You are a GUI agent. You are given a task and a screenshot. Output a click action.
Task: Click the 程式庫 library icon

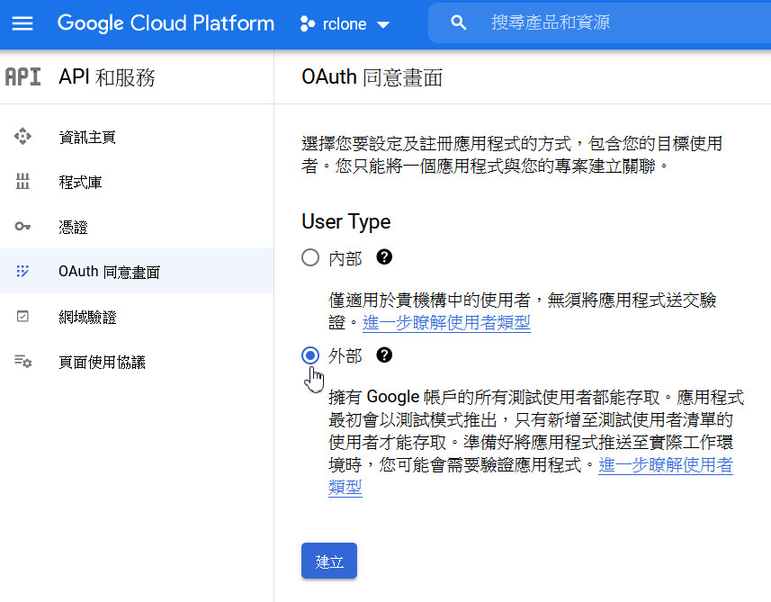coord(23,182)
